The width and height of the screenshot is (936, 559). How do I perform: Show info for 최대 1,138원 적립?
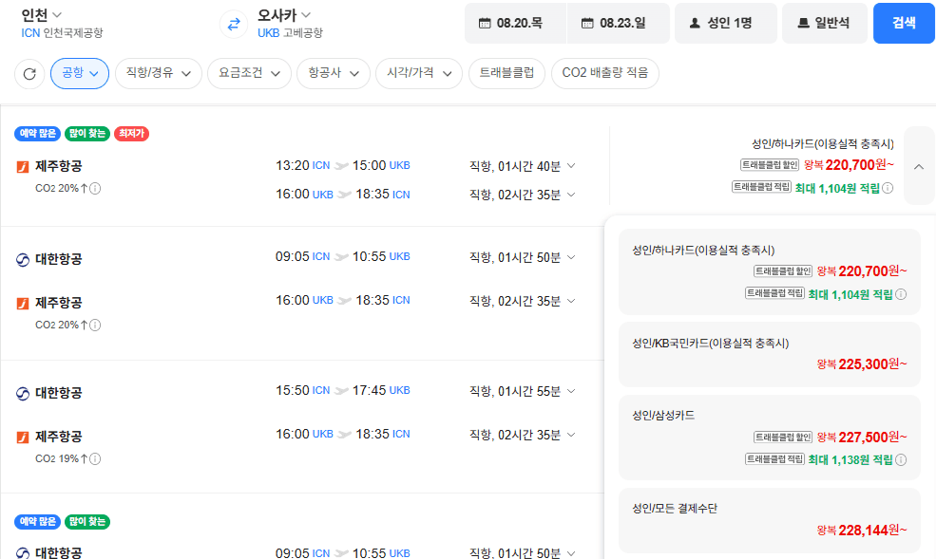pos(901,460)
